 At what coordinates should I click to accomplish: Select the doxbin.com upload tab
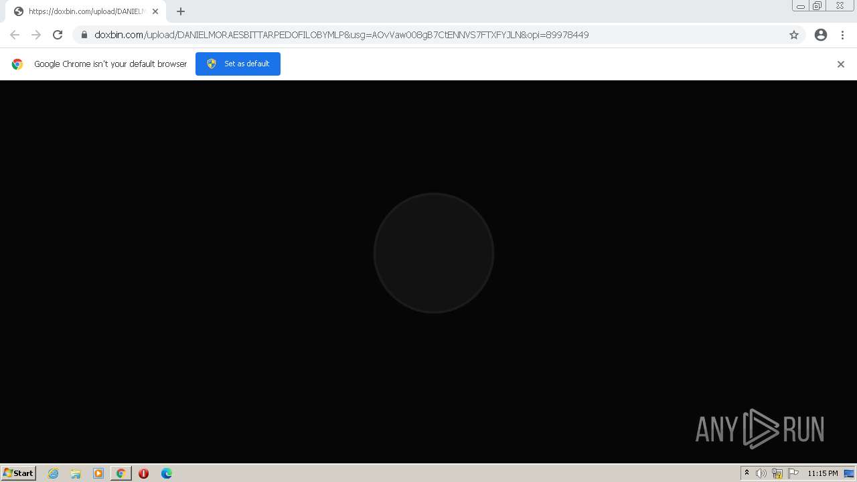click(x=86, y=11)
